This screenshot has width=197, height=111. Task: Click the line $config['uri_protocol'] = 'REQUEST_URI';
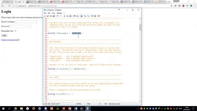(67, 69)
